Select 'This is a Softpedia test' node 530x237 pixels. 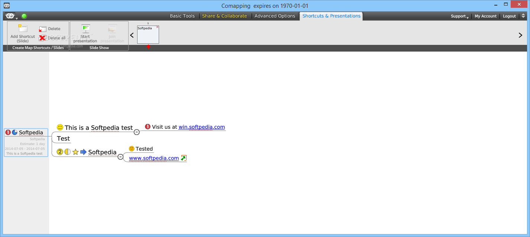[x=99, y=128]
